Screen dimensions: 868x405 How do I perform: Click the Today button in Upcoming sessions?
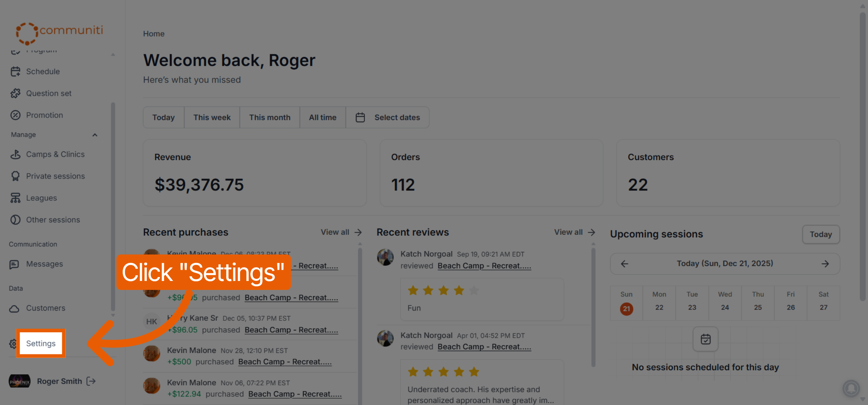point(821,234)
